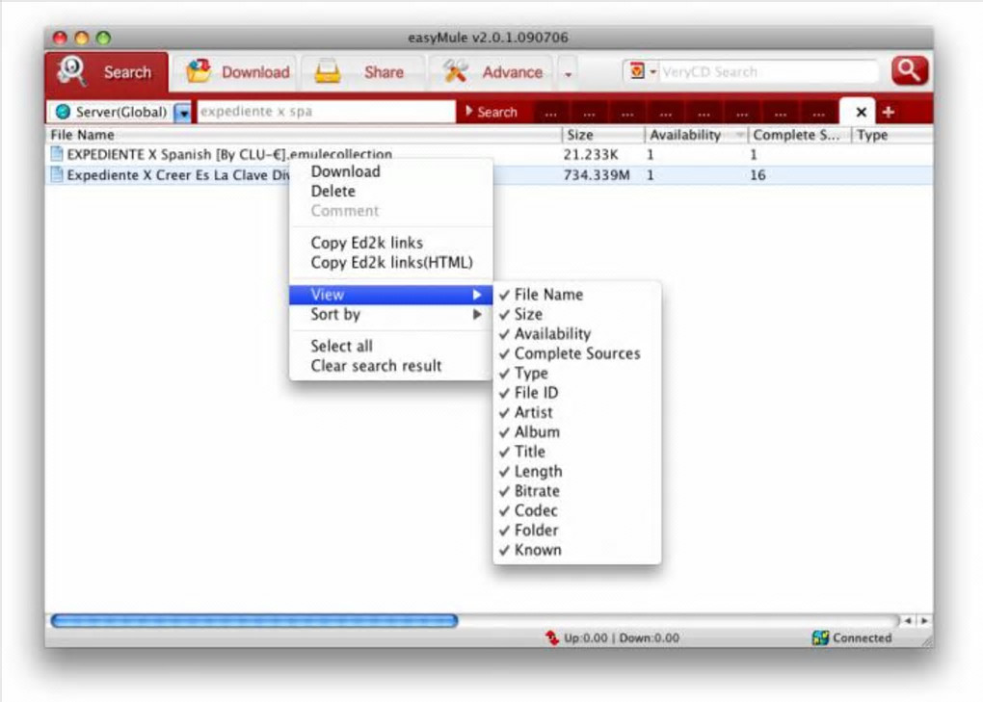Uncheck Size column in View submenu
The height and width of the screenshot is (702, 983).
pos(577,314)
